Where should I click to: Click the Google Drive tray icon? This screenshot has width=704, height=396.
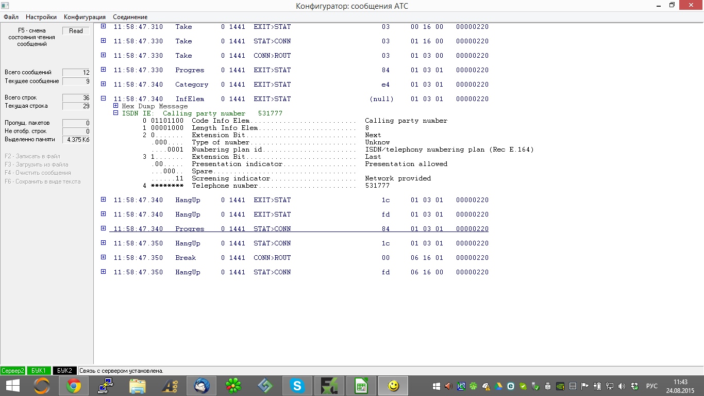coord(498,386)
